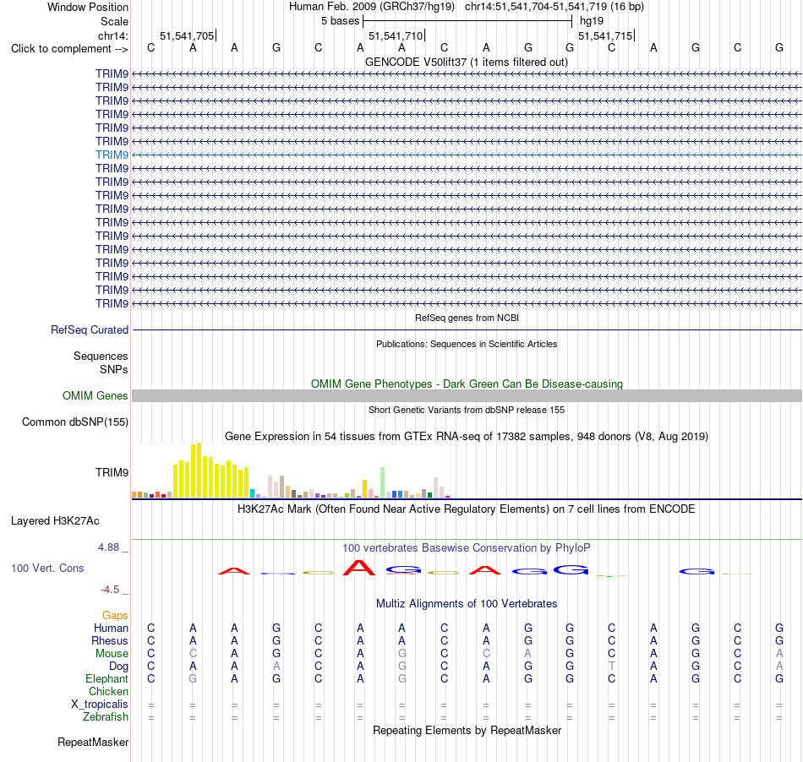The height and width of the screenshot is (762, 803).
Task: Click the 'Click to complement -->' label
Action: 69,49
